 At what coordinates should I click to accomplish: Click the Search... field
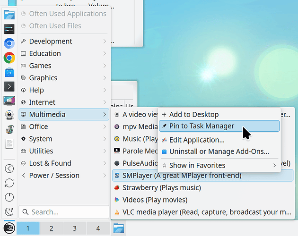64,212
